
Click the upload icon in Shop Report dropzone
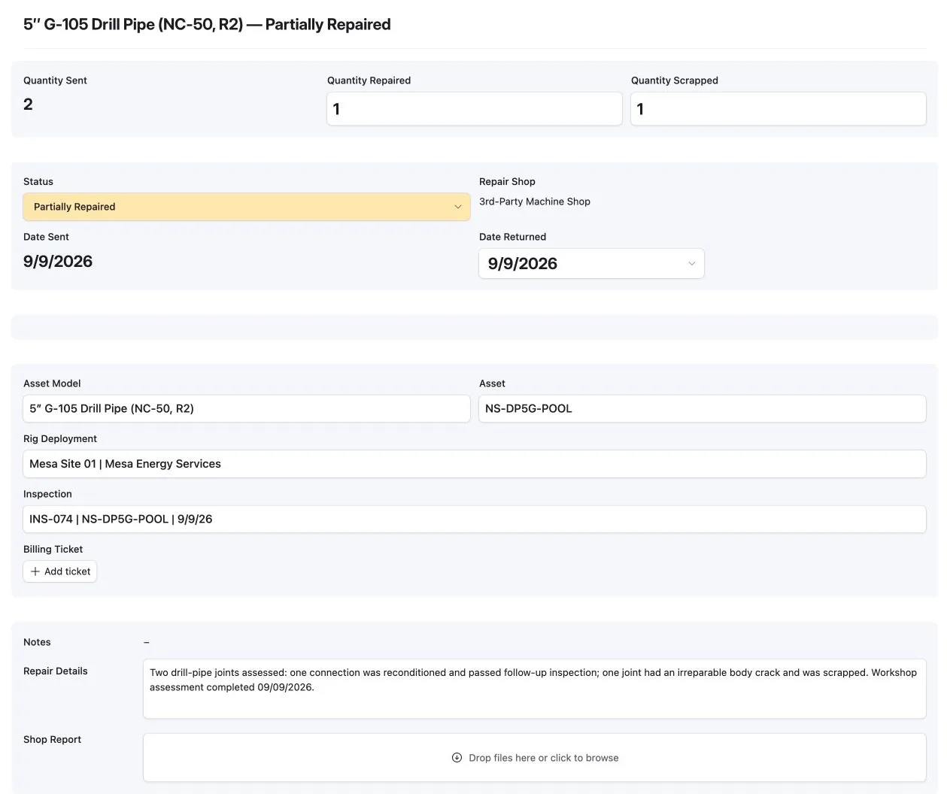click(457, 758)
